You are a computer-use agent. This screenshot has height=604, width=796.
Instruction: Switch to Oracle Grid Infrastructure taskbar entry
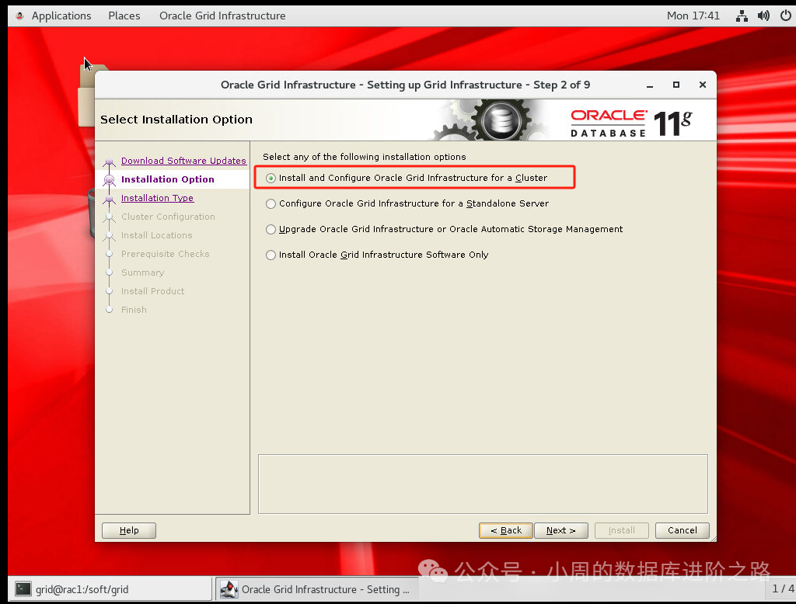(317, 588)
